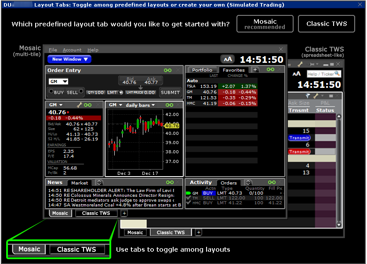
Task: Select the Mosaic tab under the News panel
Action: 60,213
